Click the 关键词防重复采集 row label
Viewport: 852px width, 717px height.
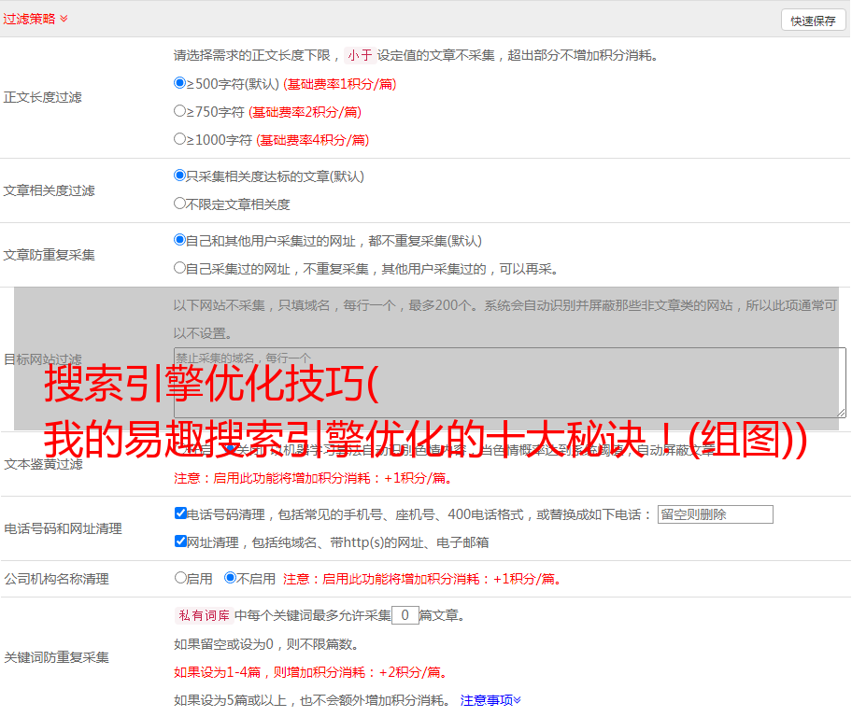coord(56,657)
